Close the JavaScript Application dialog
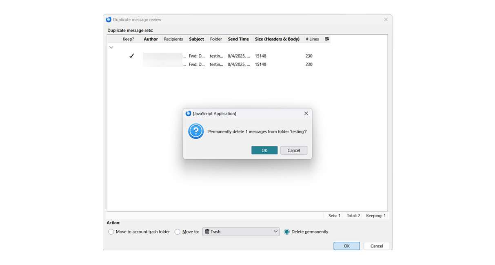The width and height of the screenshot is (495, 265). tap(306, 114)
